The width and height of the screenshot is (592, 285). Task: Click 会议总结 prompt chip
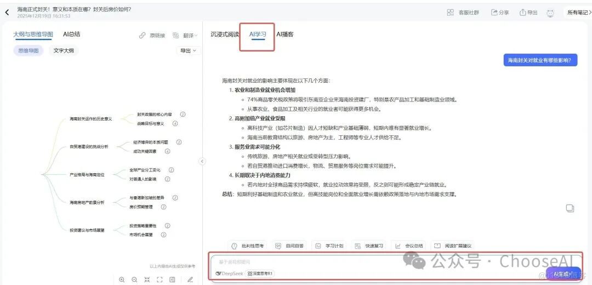(x=408, y=246)
